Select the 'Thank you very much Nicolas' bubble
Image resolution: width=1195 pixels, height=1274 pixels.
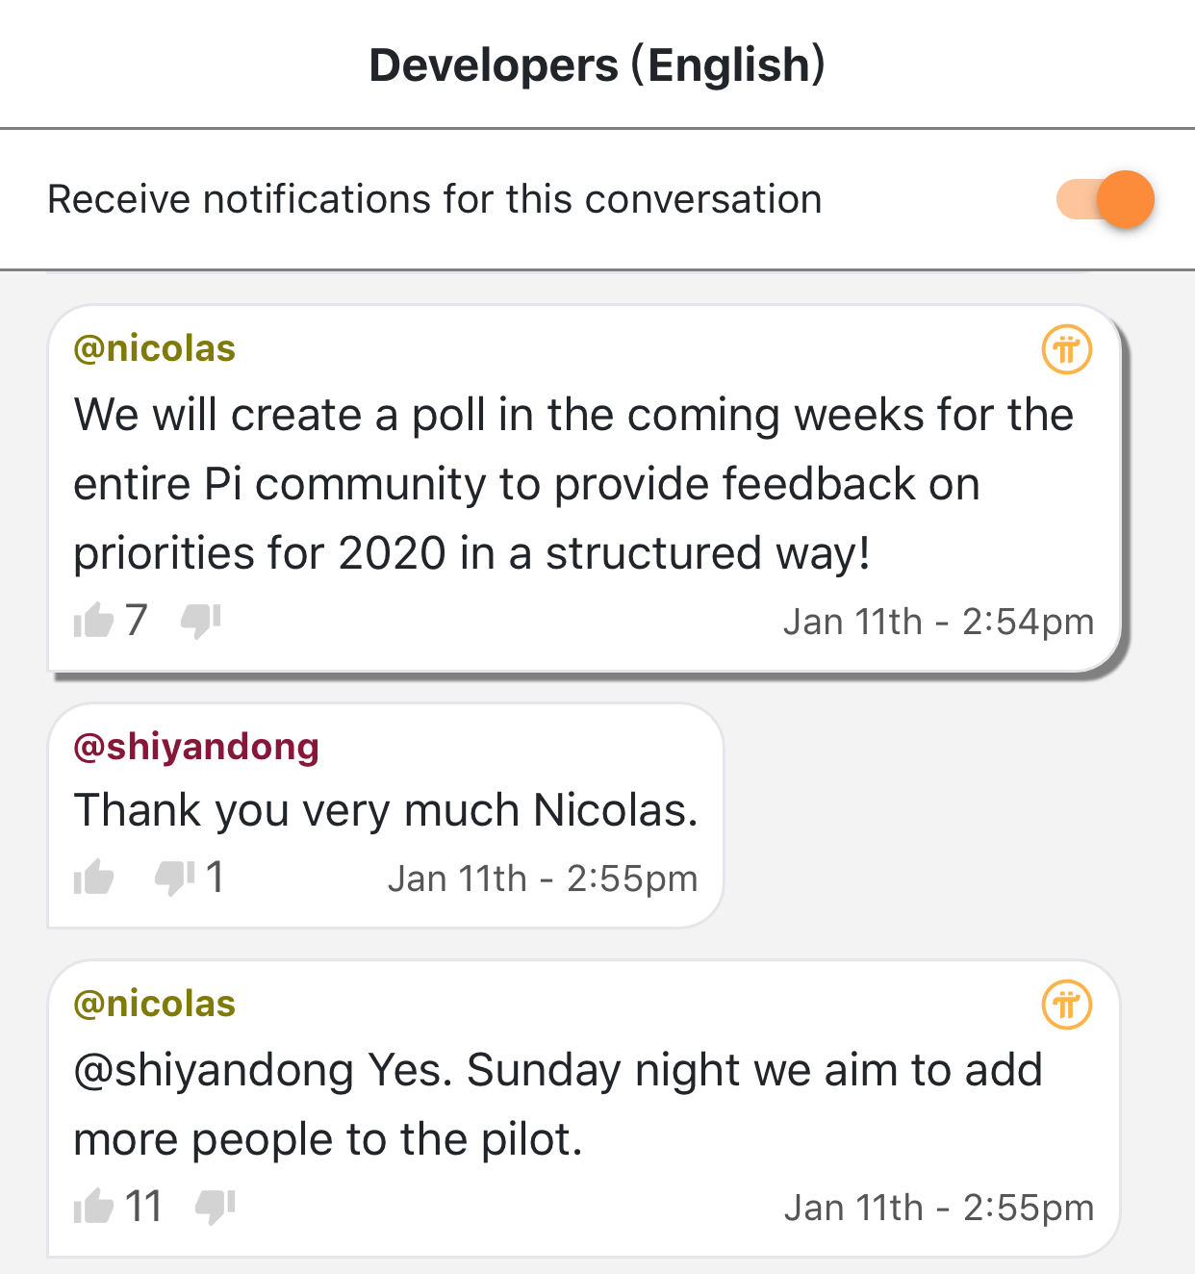tap(386, 816)
